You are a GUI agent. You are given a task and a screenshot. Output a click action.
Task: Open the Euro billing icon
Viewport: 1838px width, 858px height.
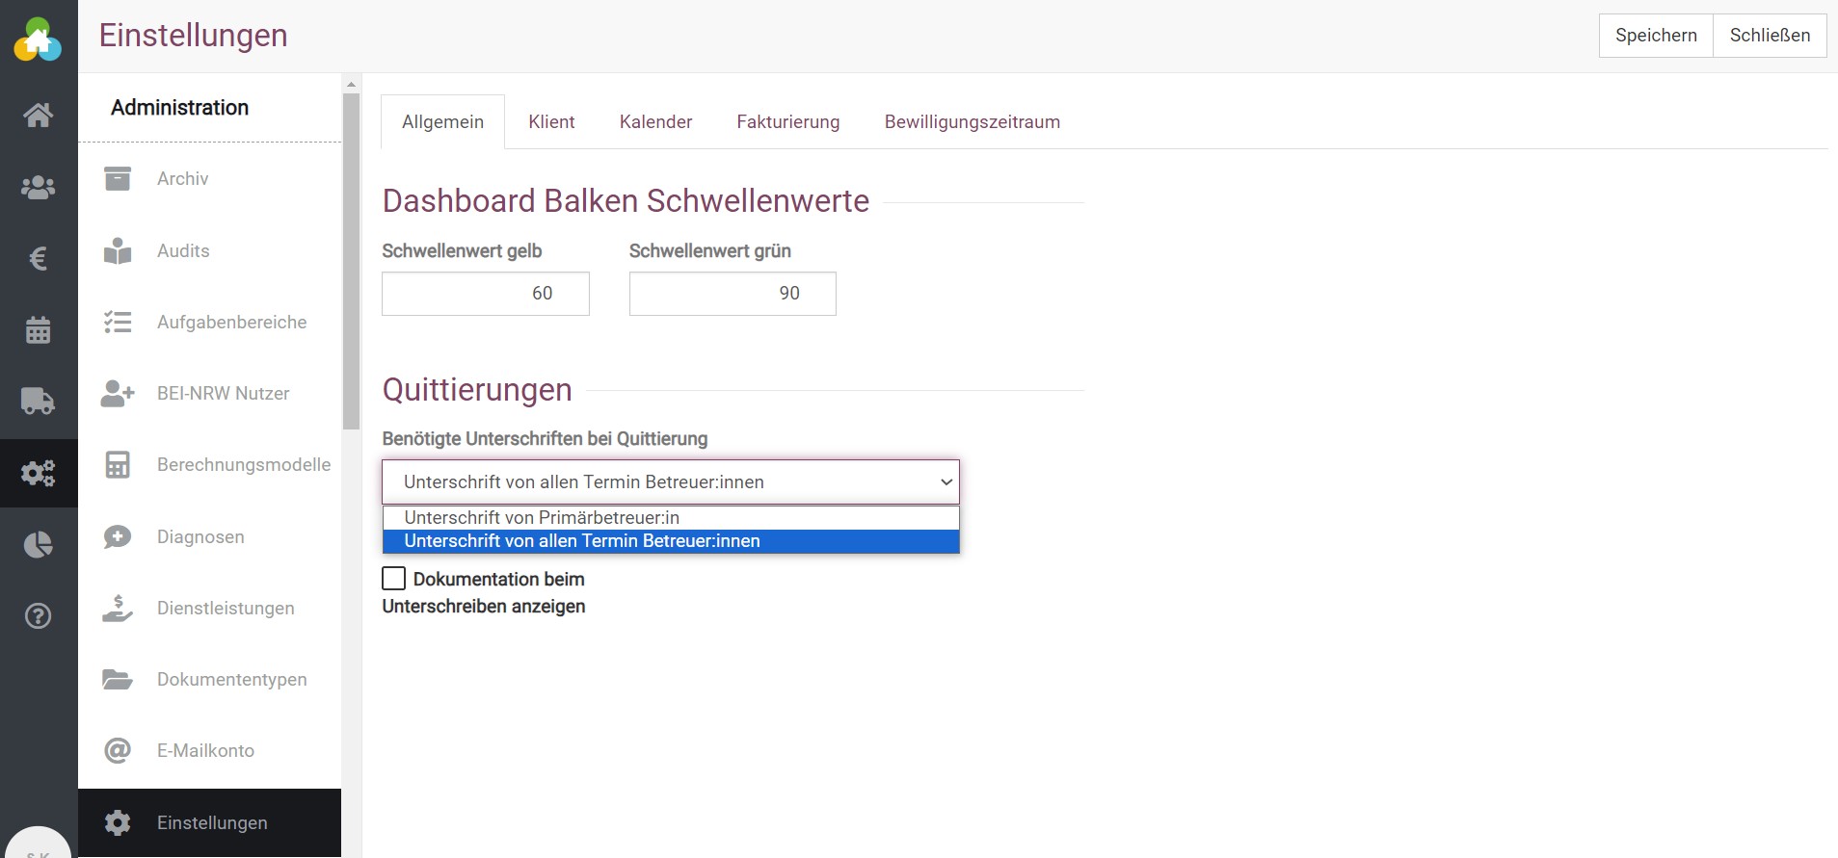pyautogui.click(x=39, y=258)
